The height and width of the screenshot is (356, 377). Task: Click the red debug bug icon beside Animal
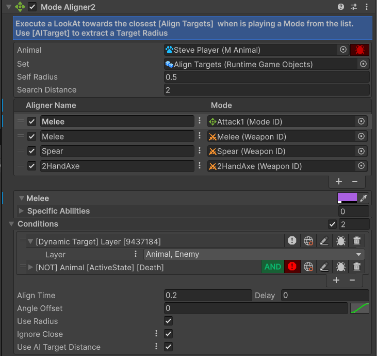point(359,50)
